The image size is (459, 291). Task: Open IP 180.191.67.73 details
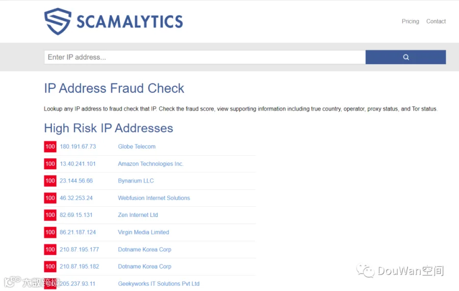(78, 147)
